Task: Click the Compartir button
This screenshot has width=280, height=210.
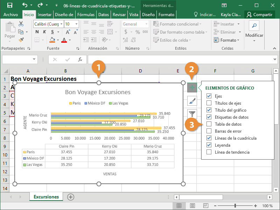Action: tap(259, 15)
